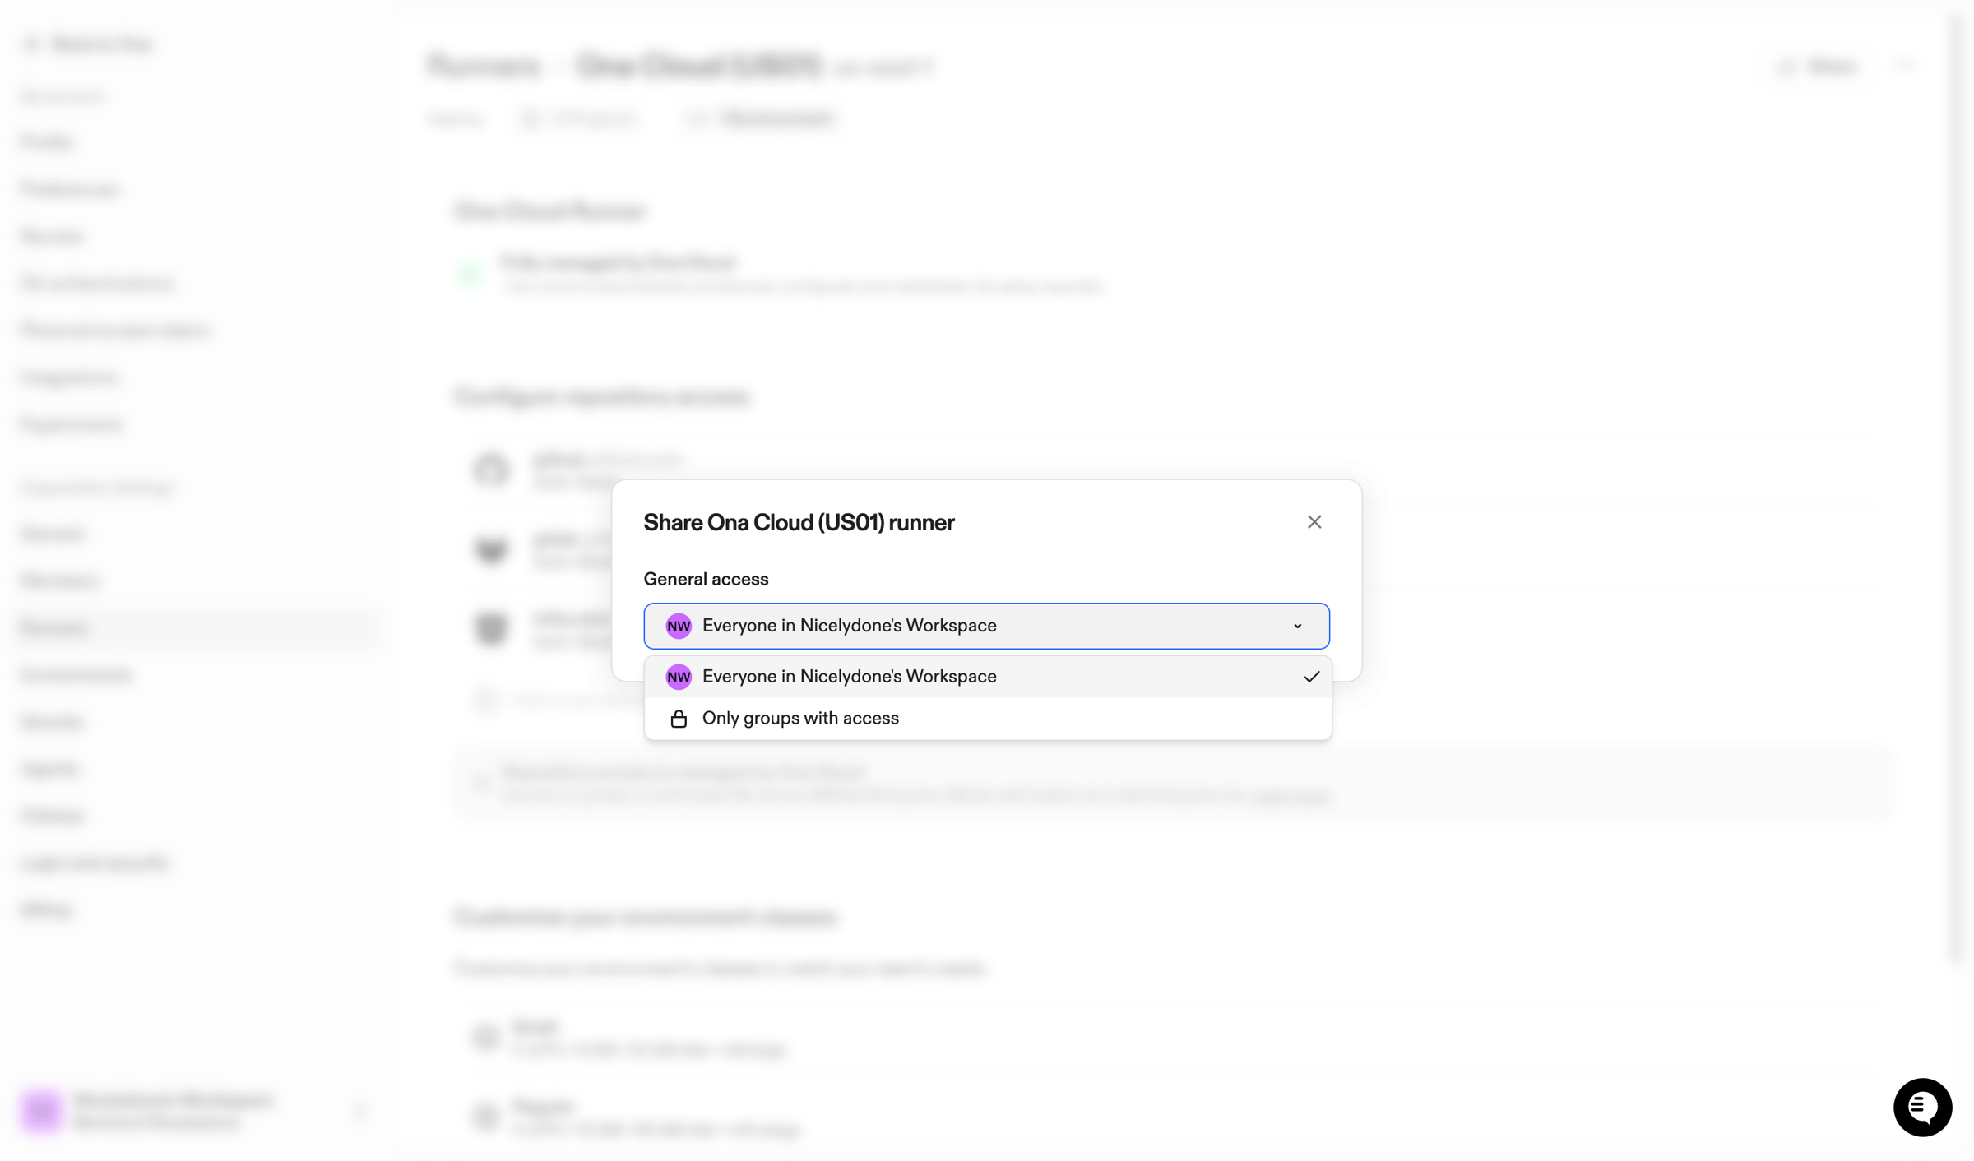
Task: Open Billing in the sidebar
Action: (x=46, y=909)
